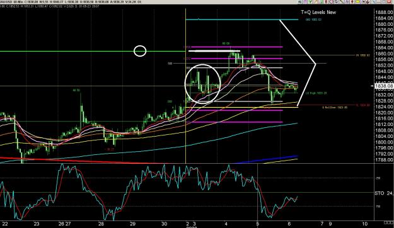Click date label 30 on time axis
Image resolution: width=394 pixels, height=228 pixels.
coord(164,224)
